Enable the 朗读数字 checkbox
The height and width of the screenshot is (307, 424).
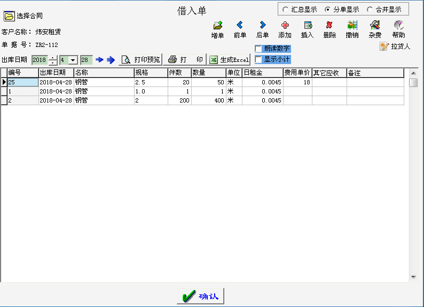tap(258, 49)
